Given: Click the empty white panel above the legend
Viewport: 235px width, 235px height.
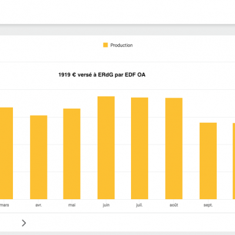Looking at the screenshot, I should tap(117, 12).
